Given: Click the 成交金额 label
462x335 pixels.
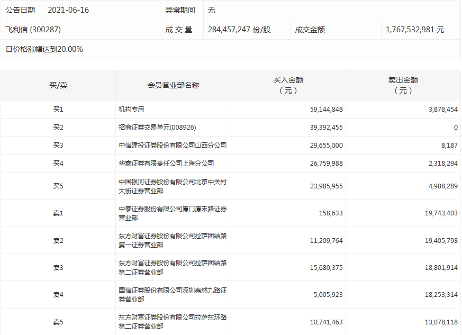Looking at the screenshot, I should point(310,30).
